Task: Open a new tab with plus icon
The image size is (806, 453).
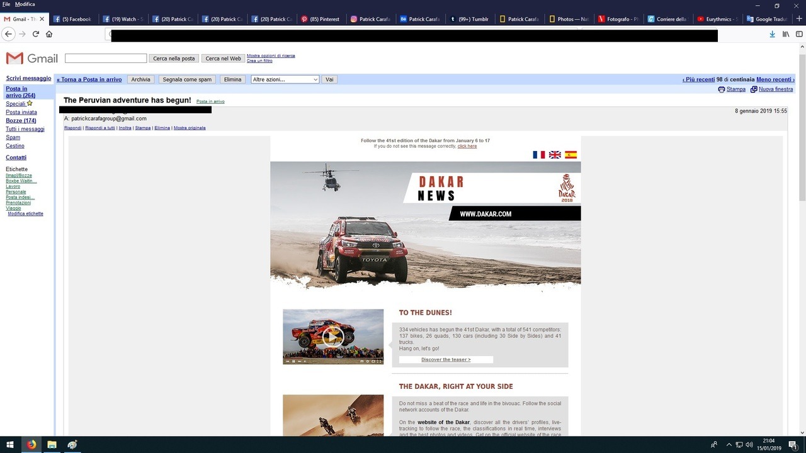Action: pyautogui.click(x=799, y=19)
